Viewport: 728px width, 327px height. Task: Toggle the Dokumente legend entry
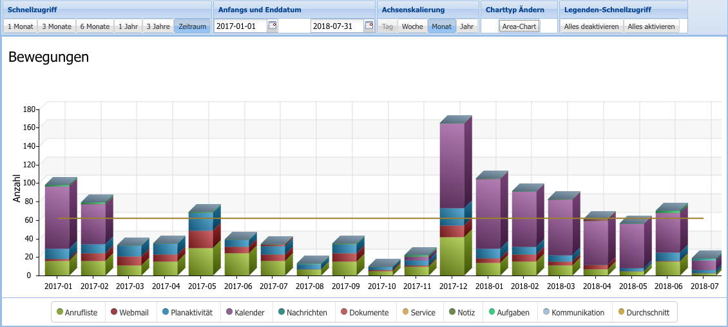[x=363, y=313]
